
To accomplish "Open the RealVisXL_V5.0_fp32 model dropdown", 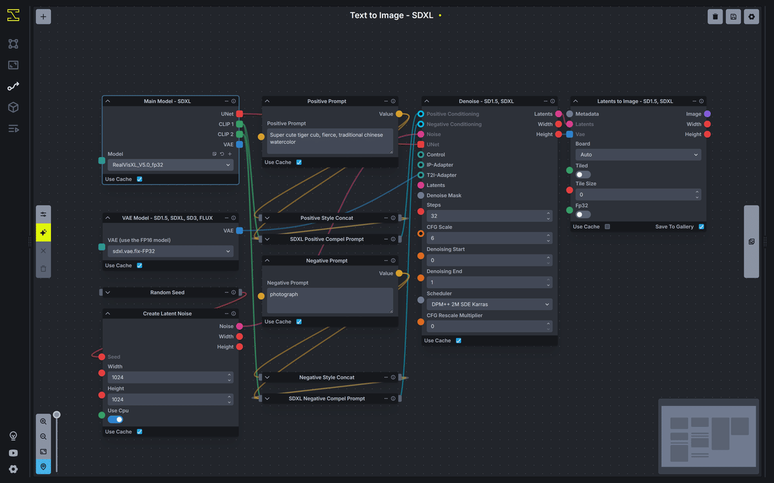I will [x=170, y=165].
